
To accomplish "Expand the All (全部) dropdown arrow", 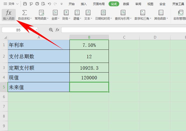I will (58, 18).
